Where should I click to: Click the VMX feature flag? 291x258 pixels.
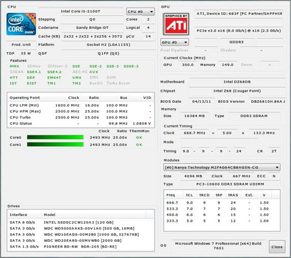pyautogui.click(x=77, y=78)
